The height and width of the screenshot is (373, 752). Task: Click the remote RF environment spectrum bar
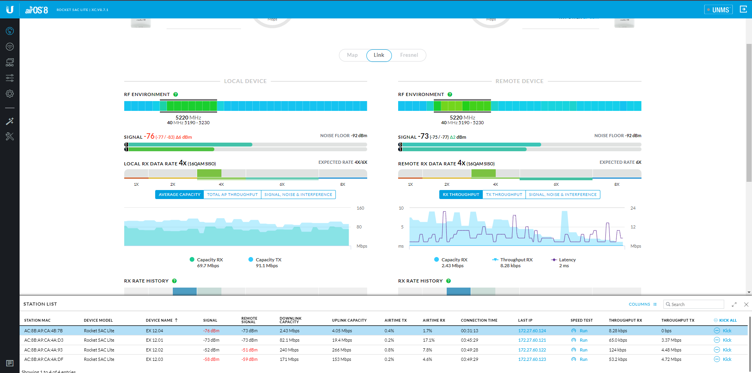click(520, 106)
